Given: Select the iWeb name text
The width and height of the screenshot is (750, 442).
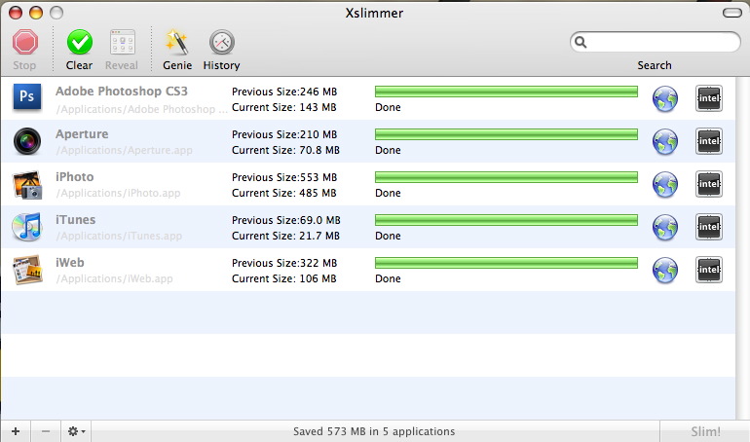Looking at the screenshot, I should (70, 262).
